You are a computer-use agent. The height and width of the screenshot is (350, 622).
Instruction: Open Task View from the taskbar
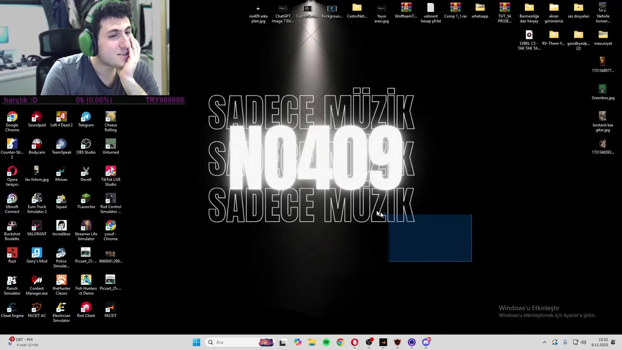coord(283,342)
